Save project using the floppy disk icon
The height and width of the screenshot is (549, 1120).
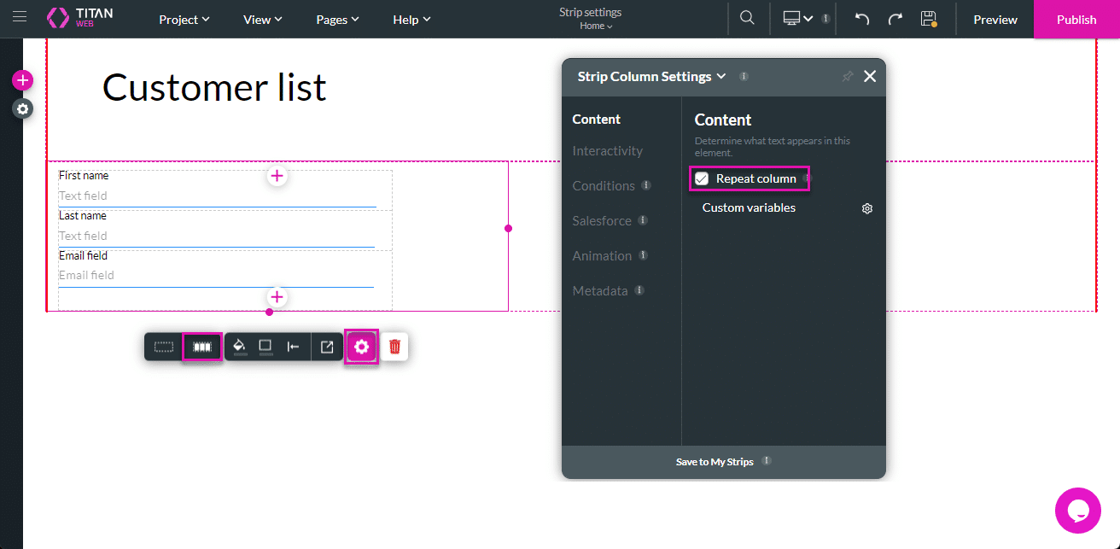click(929, 19)
